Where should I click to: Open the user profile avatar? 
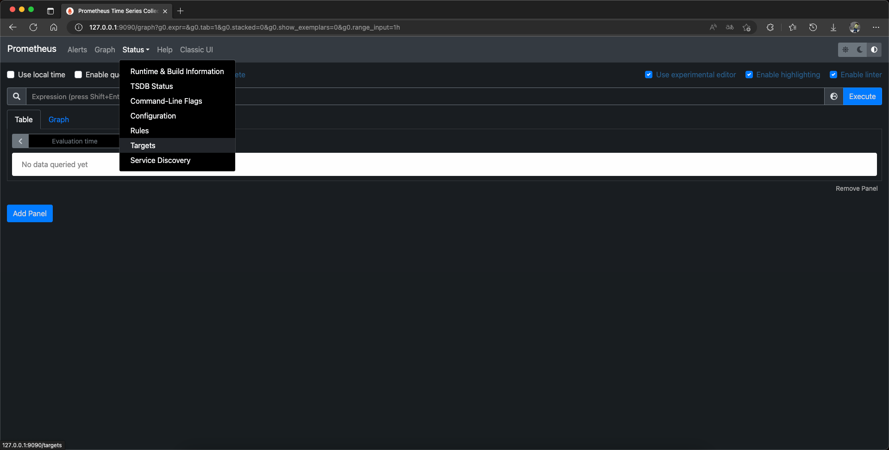855,27
